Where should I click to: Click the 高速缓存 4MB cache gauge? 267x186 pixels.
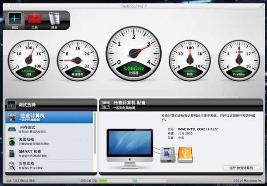[77, 60]
